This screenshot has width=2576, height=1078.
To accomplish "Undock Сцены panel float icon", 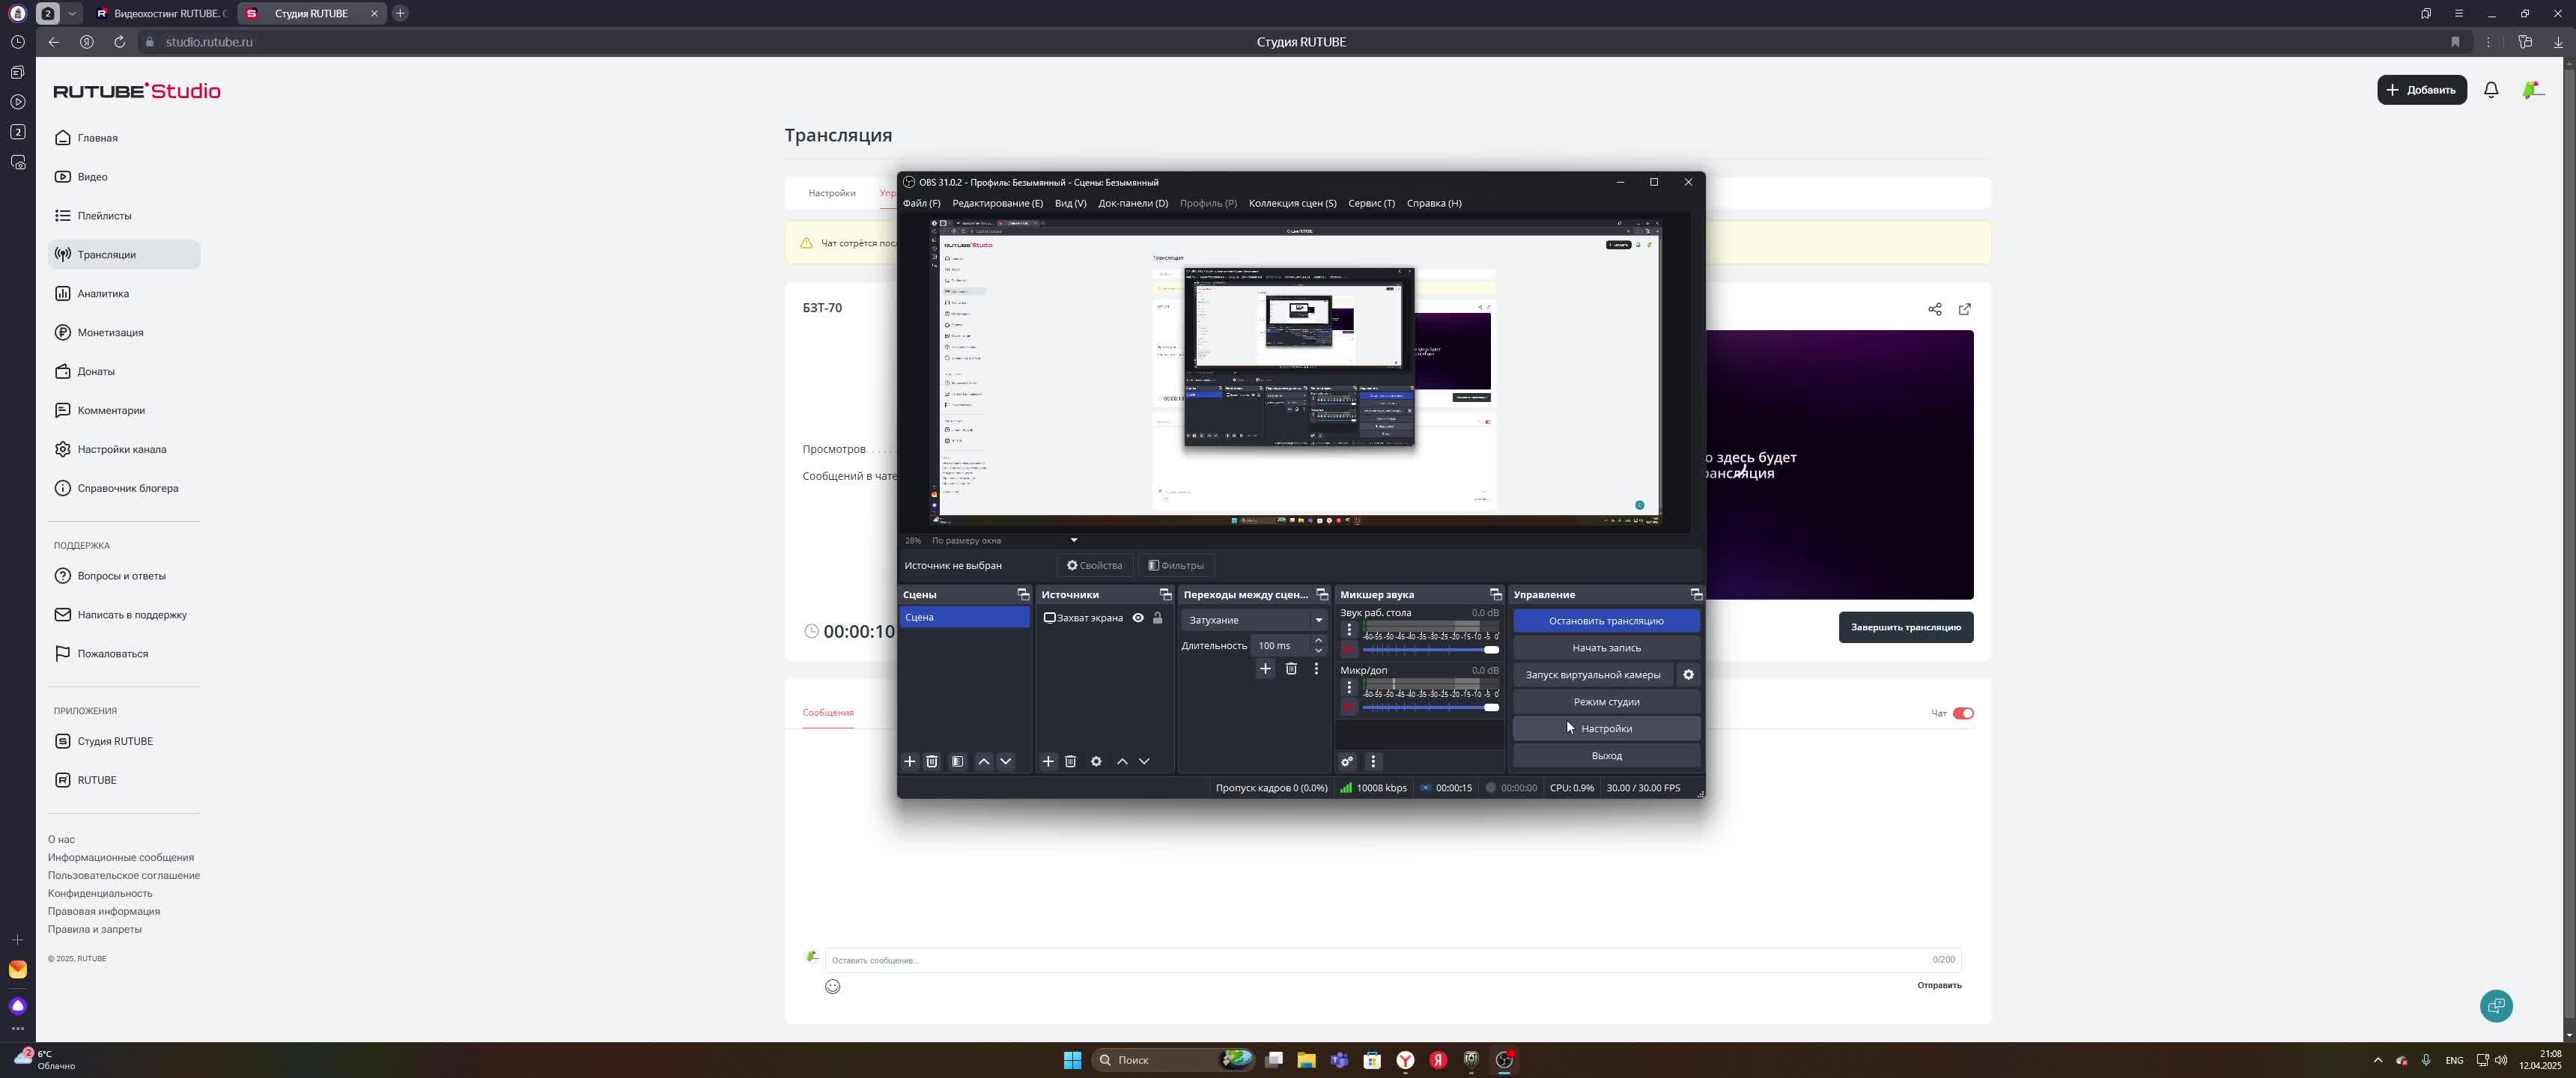I will click(x=1022, y=595).
